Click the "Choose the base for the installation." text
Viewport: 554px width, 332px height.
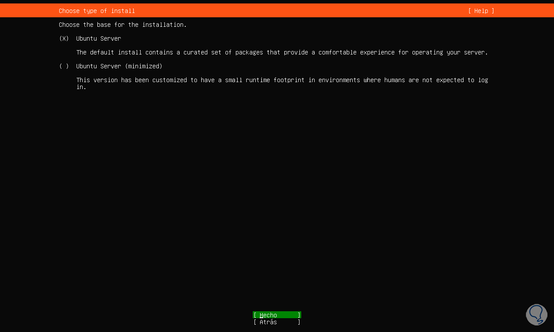[123, 25]
